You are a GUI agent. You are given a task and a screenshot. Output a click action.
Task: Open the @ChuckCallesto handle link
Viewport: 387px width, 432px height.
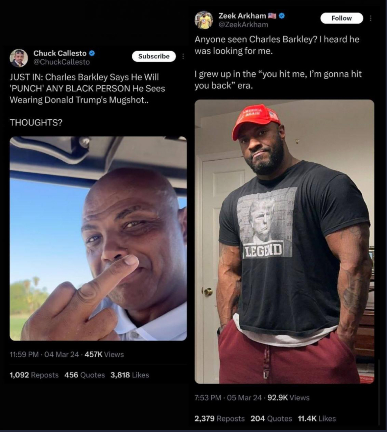62,62
